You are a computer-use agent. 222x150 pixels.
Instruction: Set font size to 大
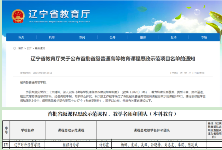(x=181, y=73)
